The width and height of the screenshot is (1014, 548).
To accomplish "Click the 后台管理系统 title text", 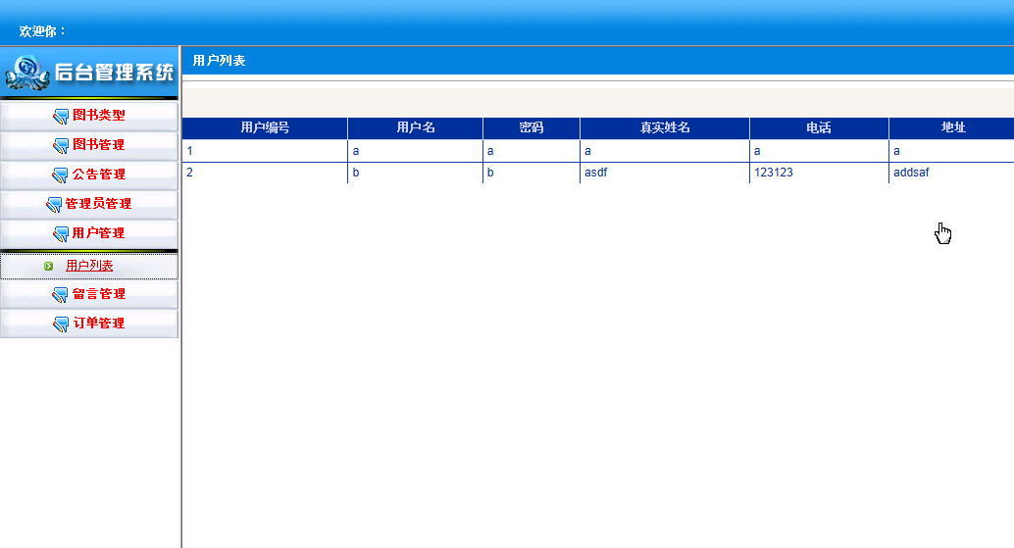I will pyautogui.click(x=114, y=73).
